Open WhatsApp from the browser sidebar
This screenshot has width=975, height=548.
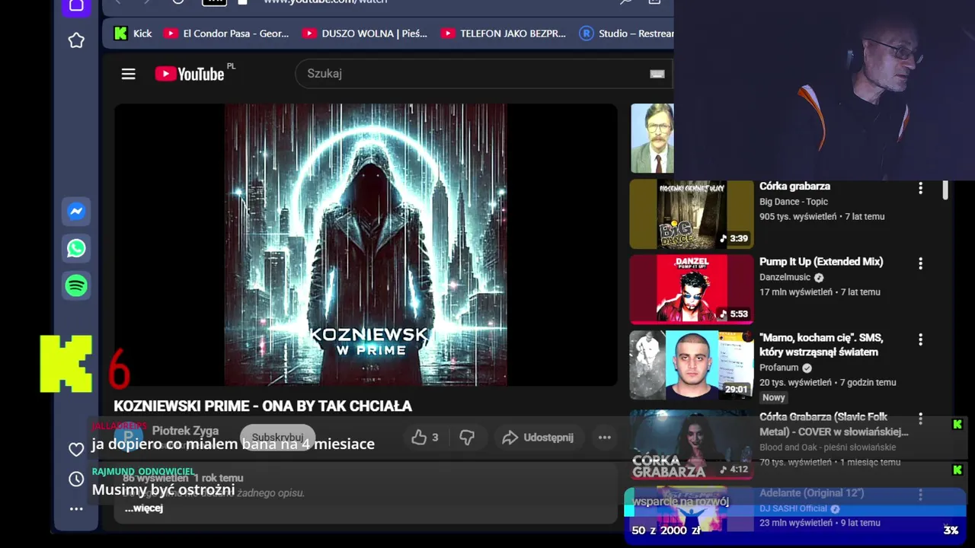tap(76, 248)
